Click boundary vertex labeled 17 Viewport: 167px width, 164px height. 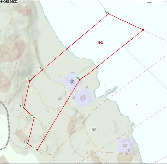point(23,108)
